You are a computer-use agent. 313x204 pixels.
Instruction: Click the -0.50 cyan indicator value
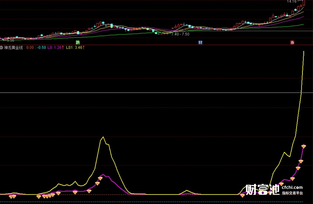coord(41,48)
